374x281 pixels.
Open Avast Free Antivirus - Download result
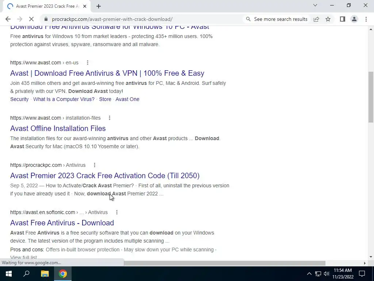(x=62, y=223)
